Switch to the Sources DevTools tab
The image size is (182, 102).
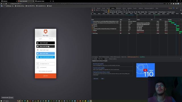(108, 8)
